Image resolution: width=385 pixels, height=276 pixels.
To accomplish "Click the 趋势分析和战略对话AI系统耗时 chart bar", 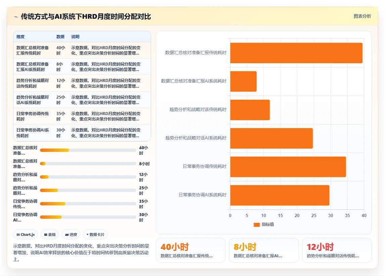I will 272,138.
